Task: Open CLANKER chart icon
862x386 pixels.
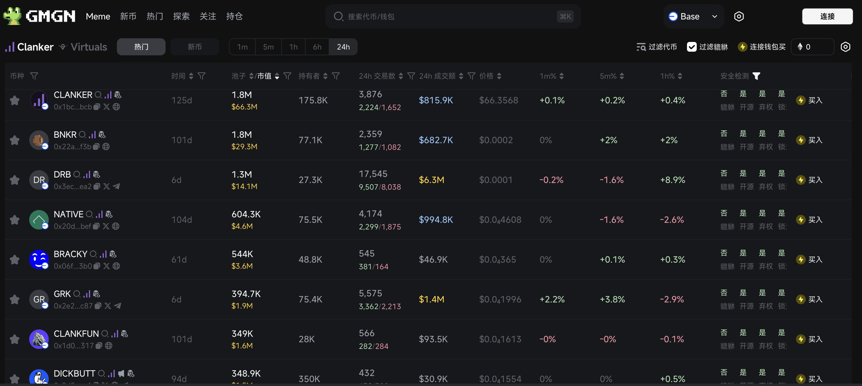Action: tap(108, 95)
